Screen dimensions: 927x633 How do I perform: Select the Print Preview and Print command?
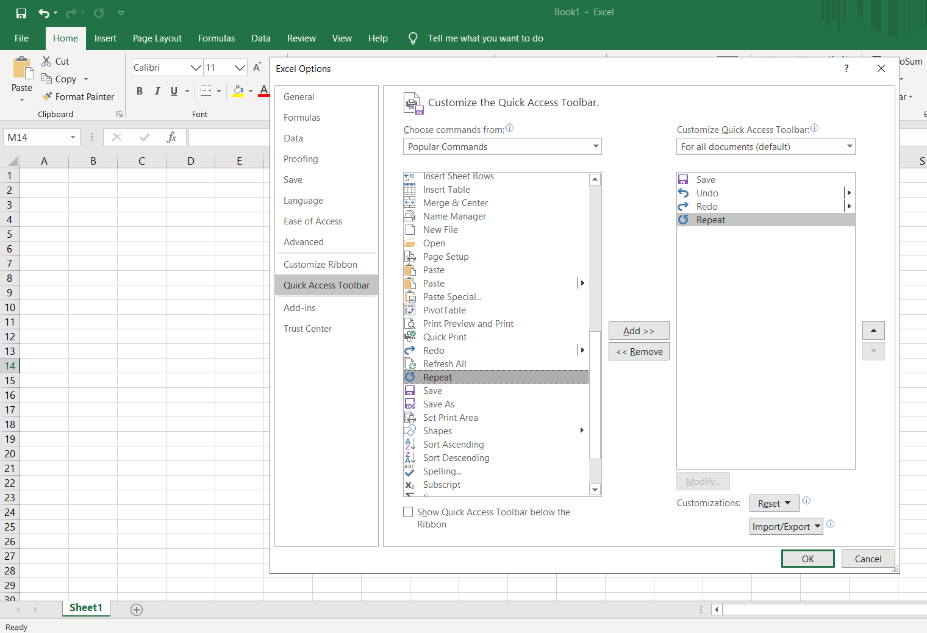pyautogui.click(x=468, y=323)
